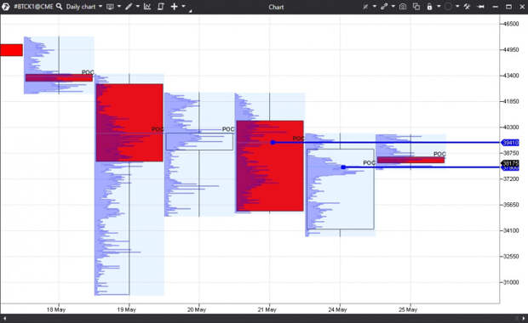This screenshot has height=323, width=528.
Task: Click the 31000 price axis label
Action: (x=511, y=282)
